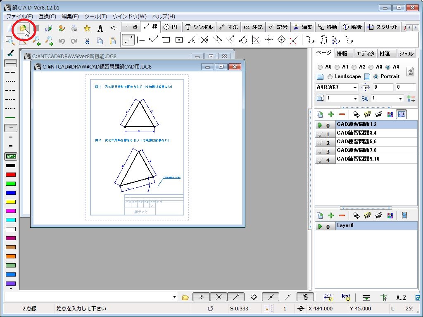This screenshot has height=317, width=423.
Task: Switch to the エディタ panel tab
Action: click(x=365, y=53)
